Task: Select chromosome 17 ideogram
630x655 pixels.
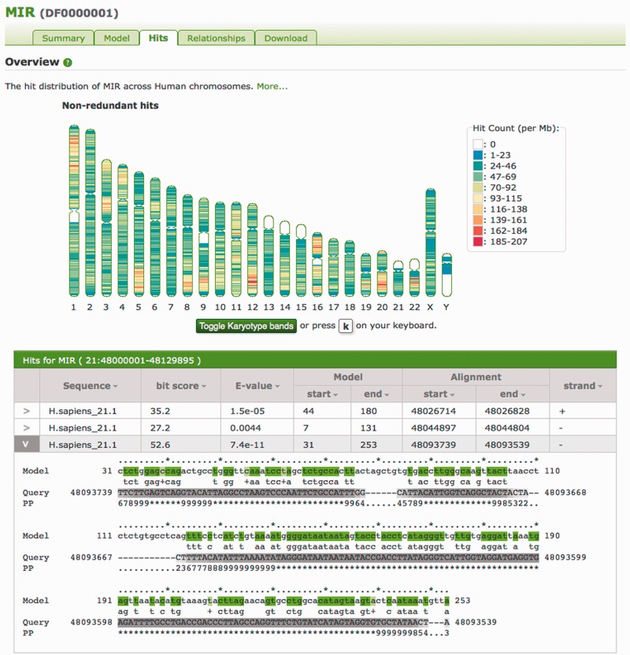Action: [x=333, y=268]
